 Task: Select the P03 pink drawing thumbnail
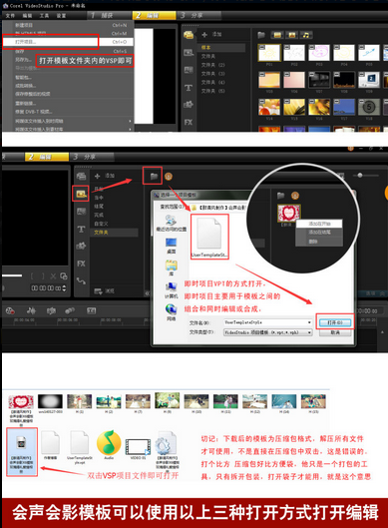pos(319,53)
